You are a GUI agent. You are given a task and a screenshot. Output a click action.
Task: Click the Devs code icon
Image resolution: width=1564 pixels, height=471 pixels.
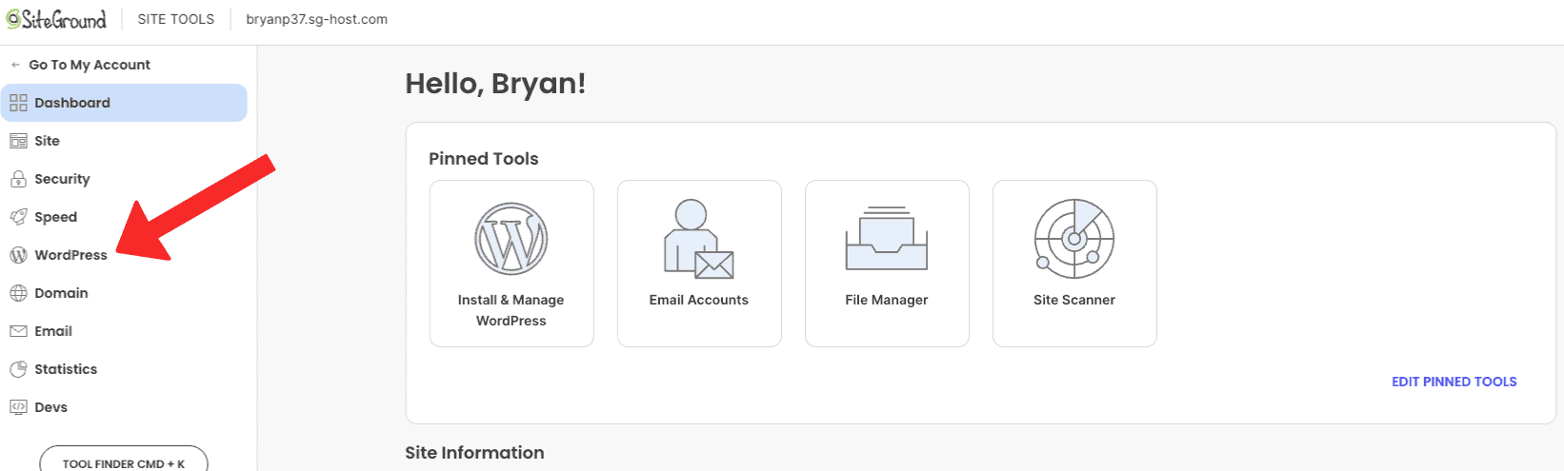pos(18,407)
